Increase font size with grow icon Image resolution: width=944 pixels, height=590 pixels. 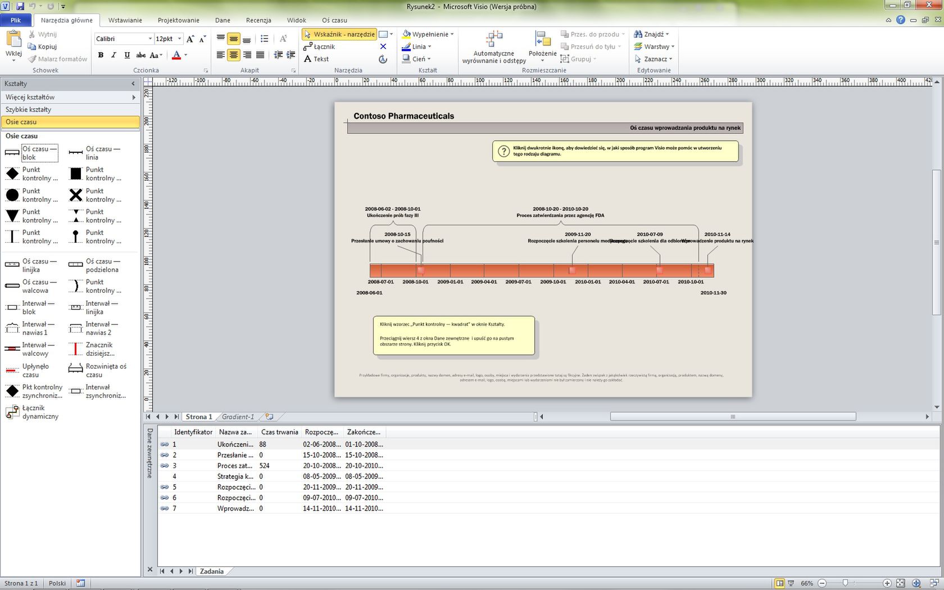point(190,39)
